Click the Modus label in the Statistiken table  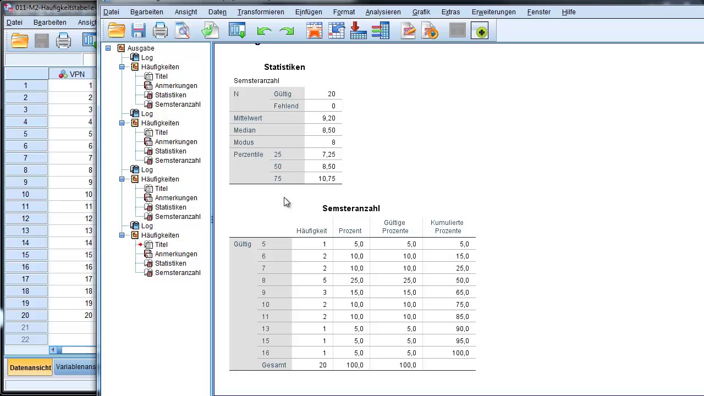[x=244, y=142]
